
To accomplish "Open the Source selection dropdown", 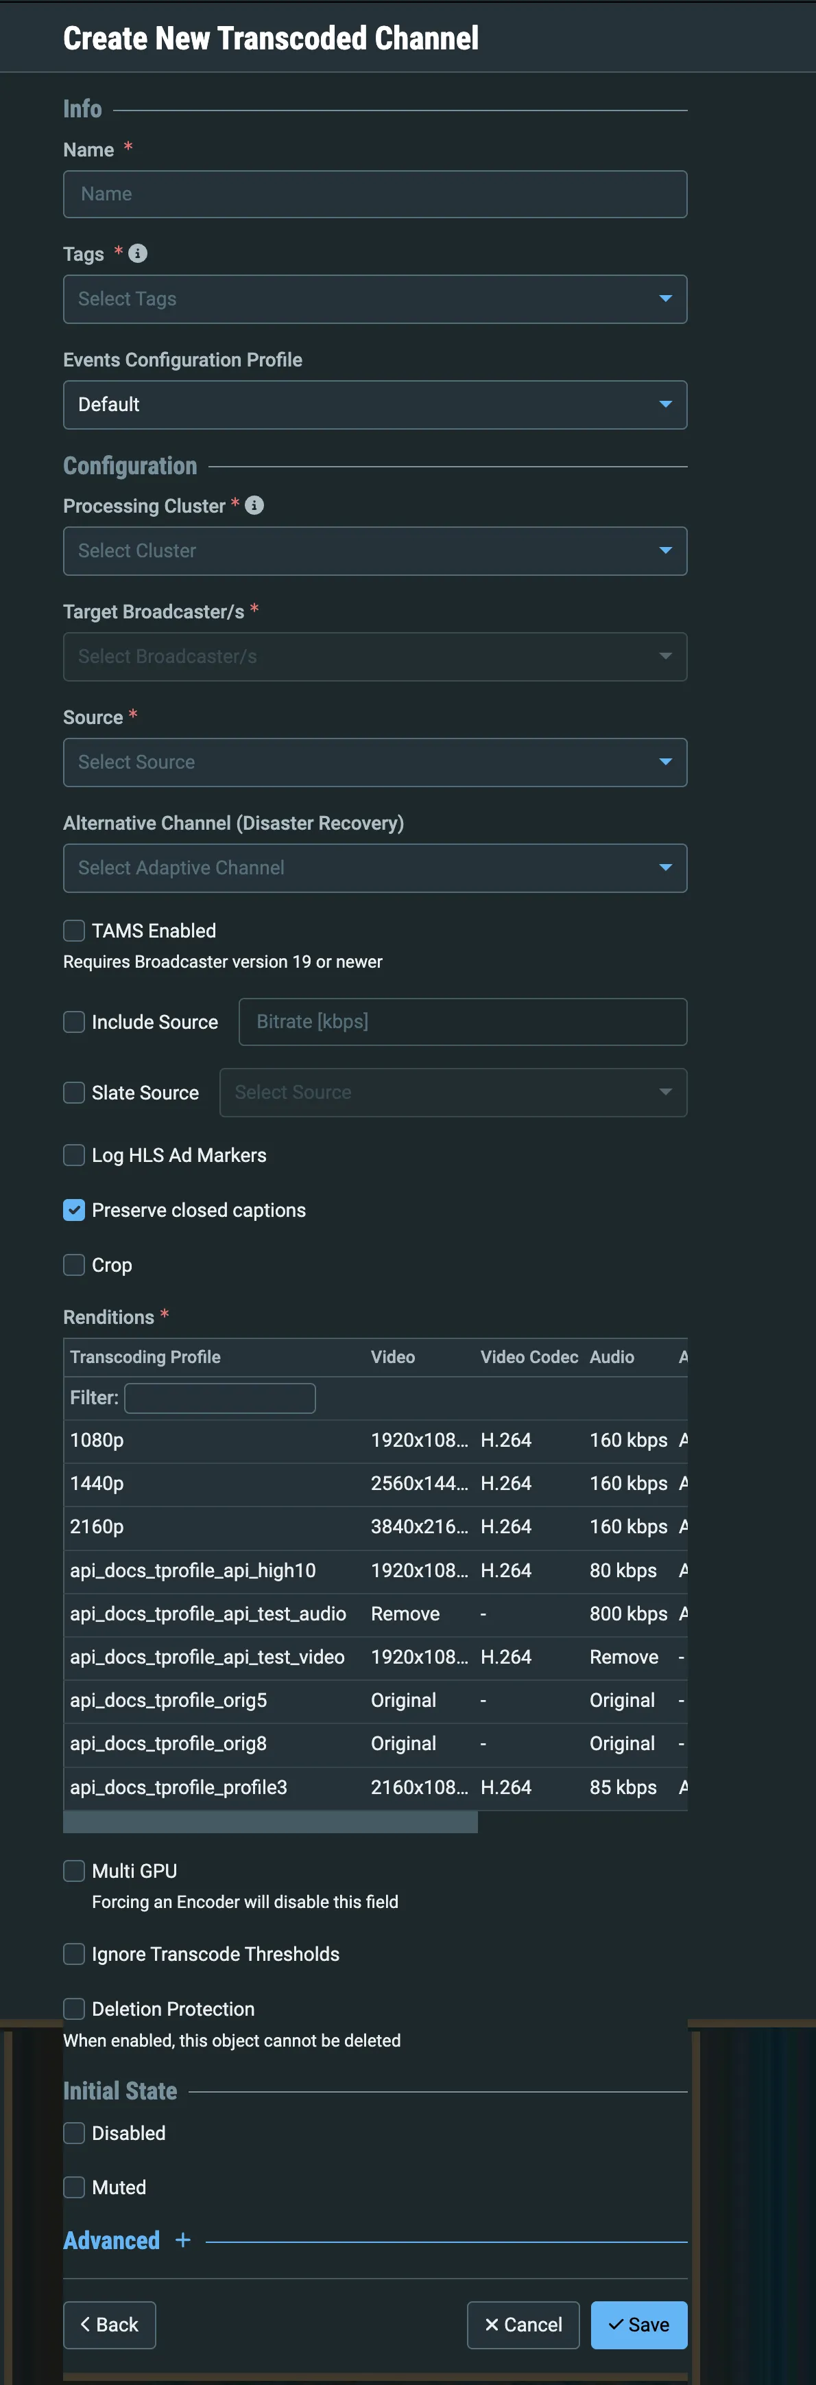I will (374, 762).
